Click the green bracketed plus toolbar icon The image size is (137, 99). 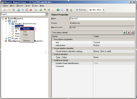[49, 10]
